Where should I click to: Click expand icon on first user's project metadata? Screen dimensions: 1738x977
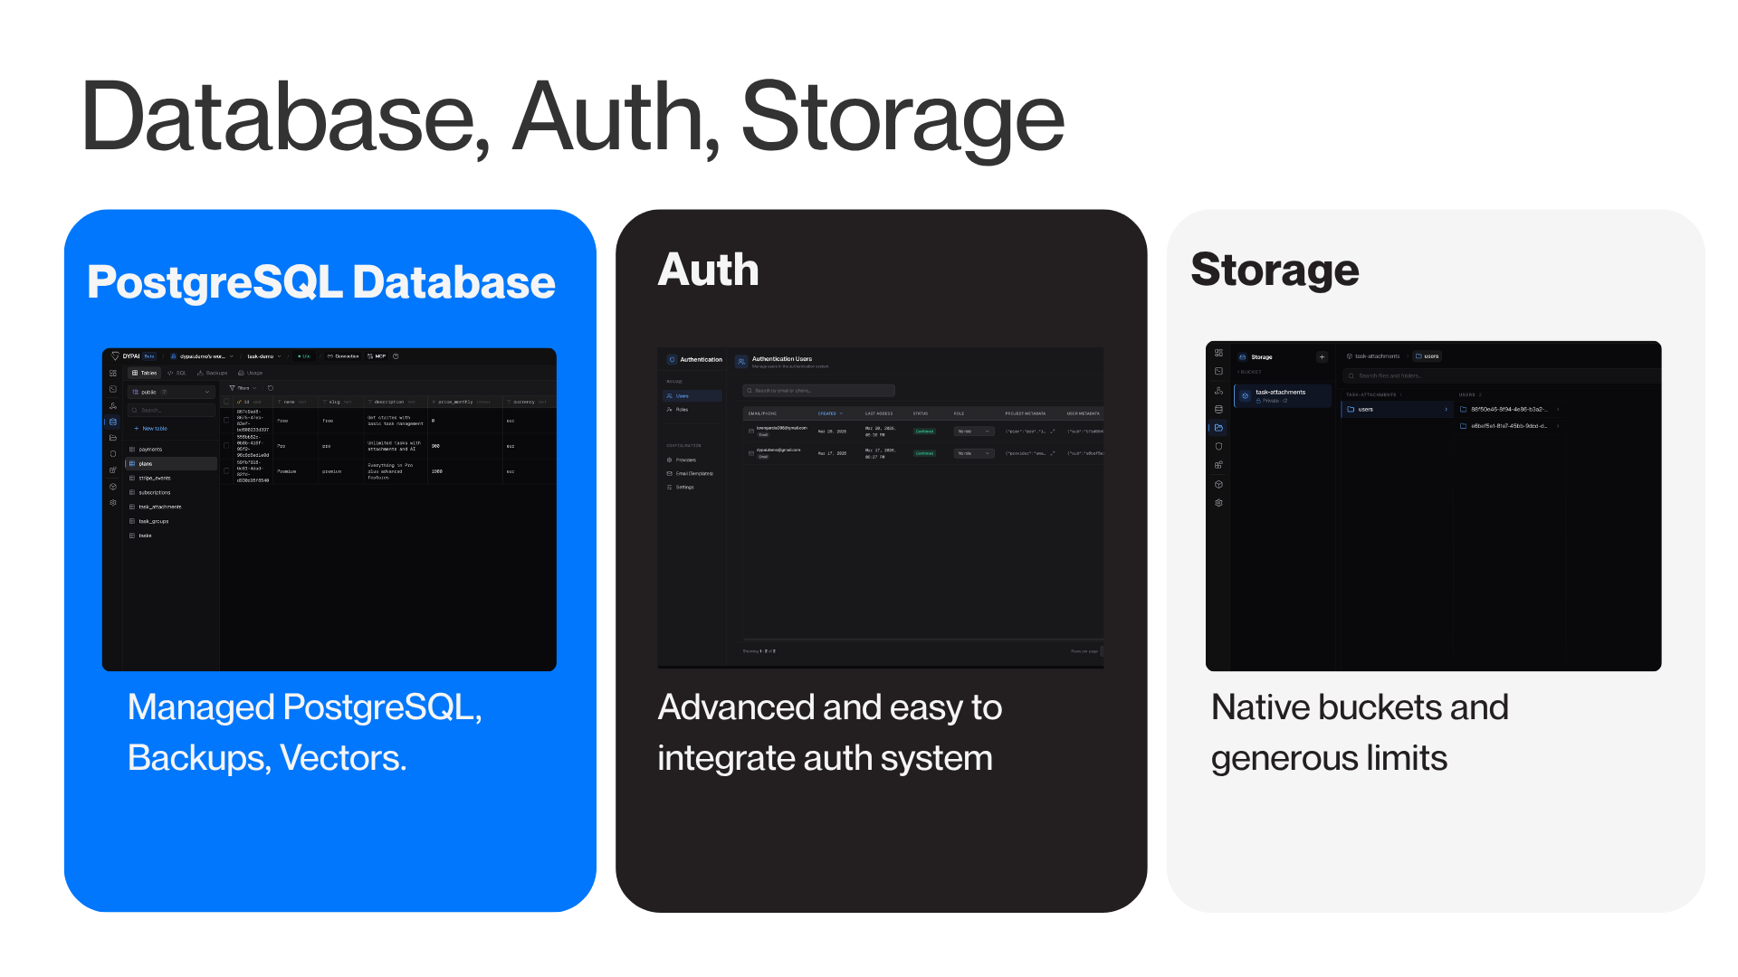coord(1052,432)
